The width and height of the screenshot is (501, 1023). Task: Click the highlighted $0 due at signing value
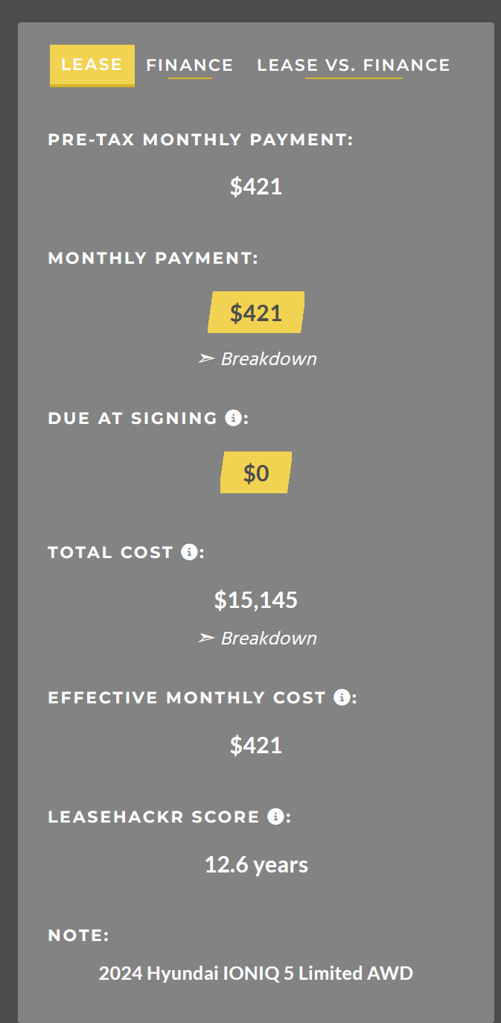[256, 472]
